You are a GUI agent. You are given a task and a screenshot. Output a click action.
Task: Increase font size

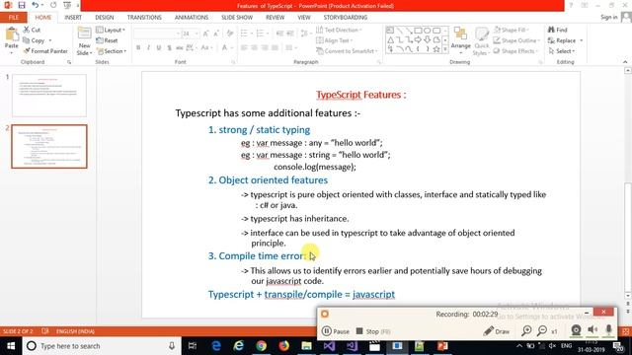(x=206, y=34)
